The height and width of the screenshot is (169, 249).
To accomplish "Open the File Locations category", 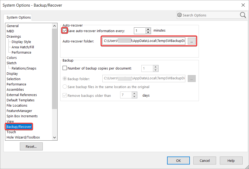I will (x=17, y=105).
